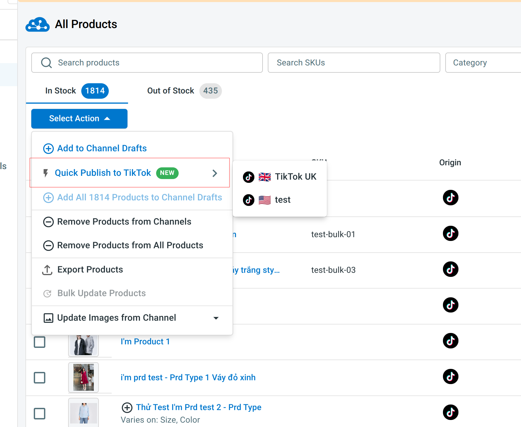Select TikTok UK channel in submenu
Screen dimensions: 521x427
pyautogui.click(x=280, y=177)
